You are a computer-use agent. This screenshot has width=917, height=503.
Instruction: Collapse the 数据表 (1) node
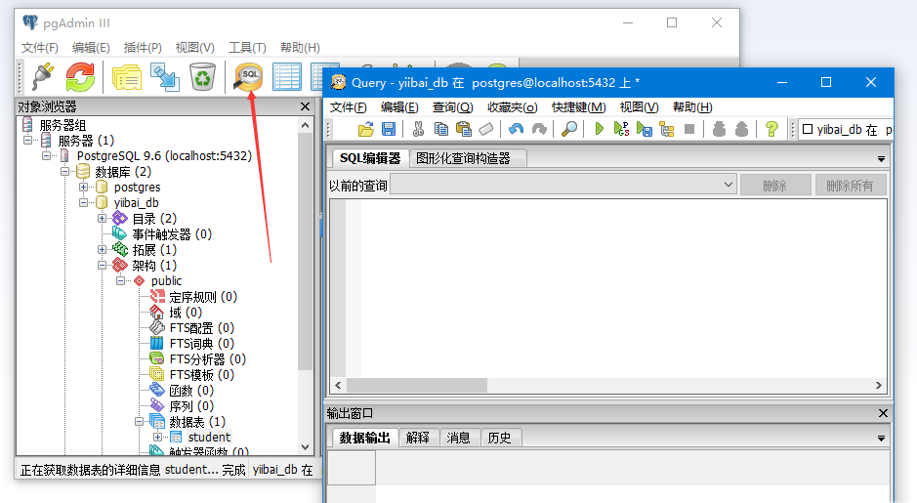[x=140, y=421]
